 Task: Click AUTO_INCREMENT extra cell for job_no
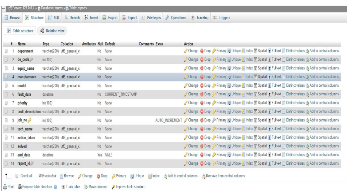[x=169, y=120]
